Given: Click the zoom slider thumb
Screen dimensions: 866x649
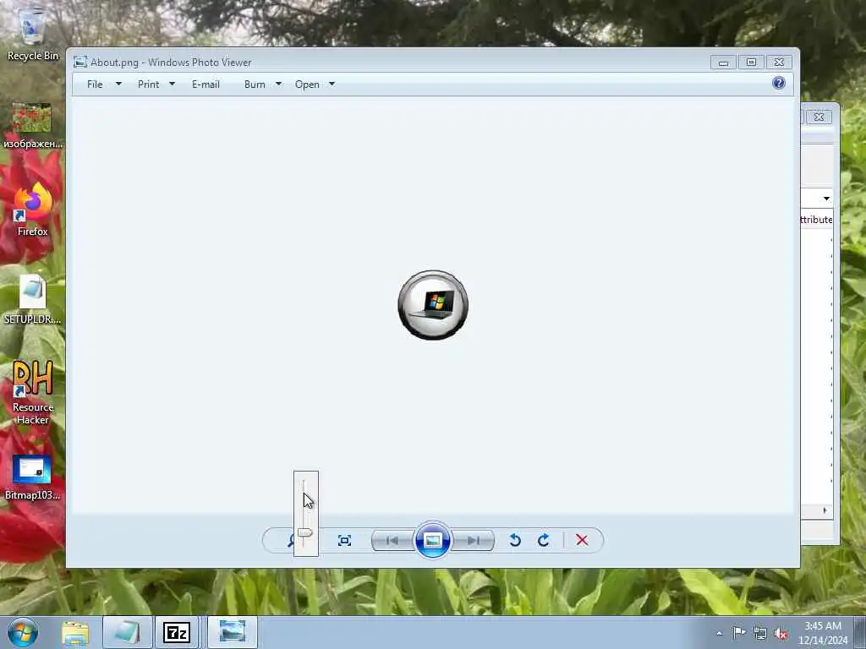Looking at the screenshot, I should (x=304, y=532).
